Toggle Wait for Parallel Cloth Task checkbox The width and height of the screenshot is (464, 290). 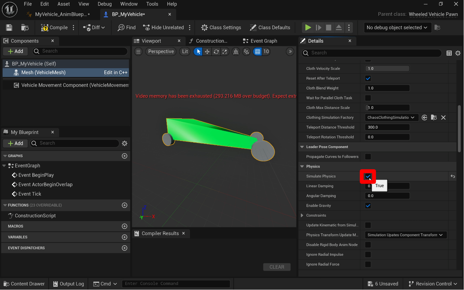click(x=368, y=98)
